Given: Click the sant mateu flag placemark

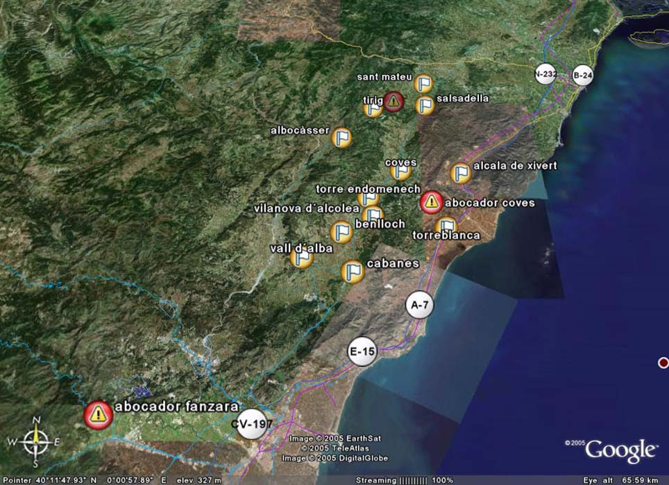Looking at the screenshot, I should [x=423, y=84].
